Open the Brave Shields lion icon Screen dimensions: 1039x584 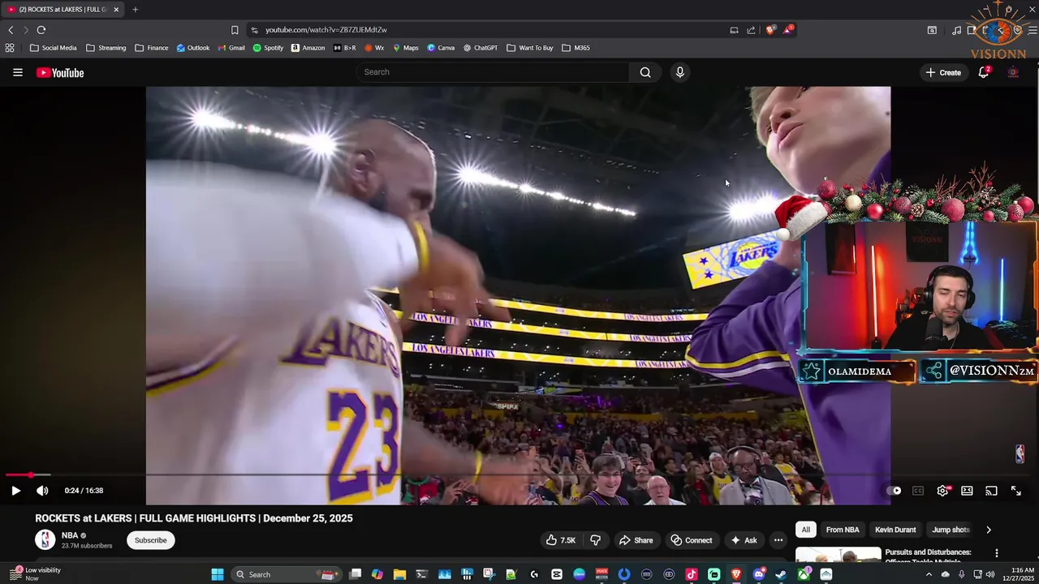pos(770,30)
